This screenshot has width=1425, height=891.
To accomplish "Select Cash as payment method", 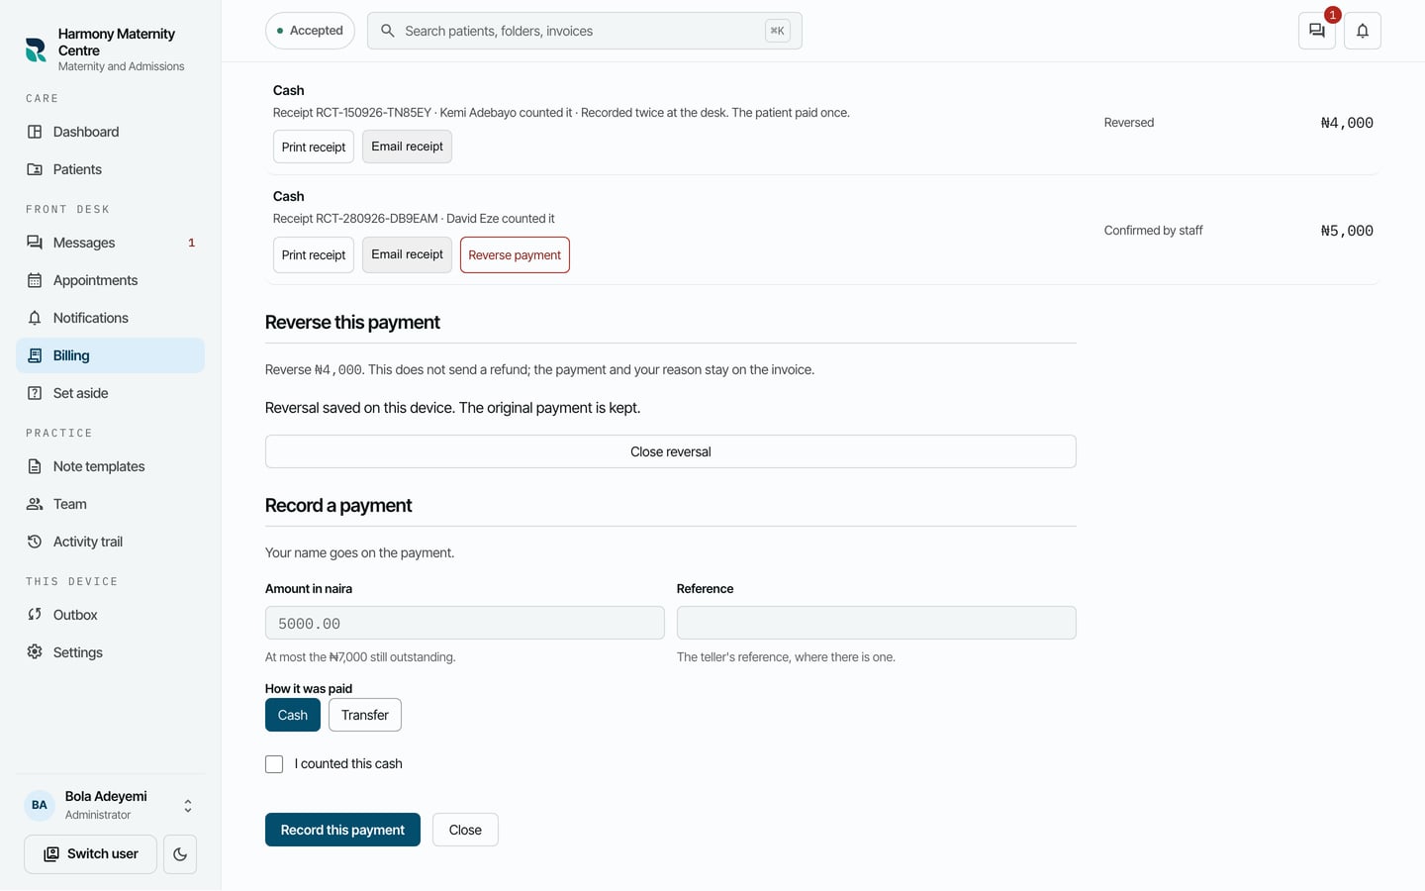I will [293, 715].
